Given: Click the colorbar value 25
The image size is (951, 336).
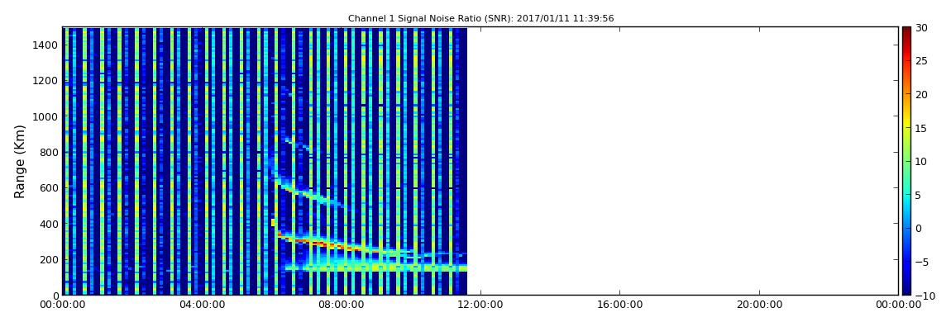Looking at the screenshot, I should pyautogui.click(x=922, y=61).
